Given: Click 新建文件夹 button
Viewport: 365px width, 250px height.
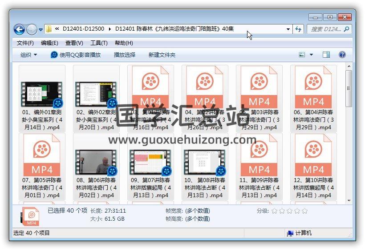Looking at the screenshot, I should click(x=162, y=55).
